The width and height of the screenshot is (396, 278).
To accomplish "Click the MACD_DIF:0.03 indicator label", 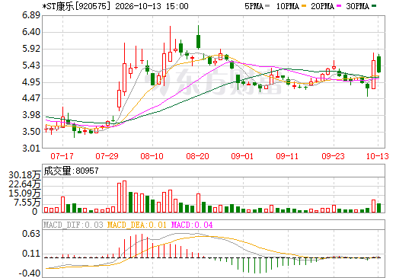I will (x=73, y=225).
